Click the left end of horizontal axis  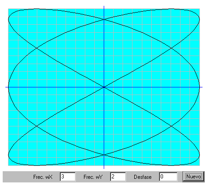tap(6, 87)
